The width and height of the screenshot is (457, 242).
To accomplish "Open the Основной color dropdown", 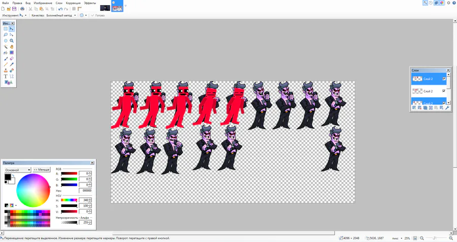I will (17, 170).
